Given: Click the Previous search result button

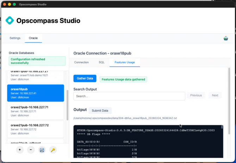Looking at the screenshot, I should pyautogui.click(x=196, y=95).
